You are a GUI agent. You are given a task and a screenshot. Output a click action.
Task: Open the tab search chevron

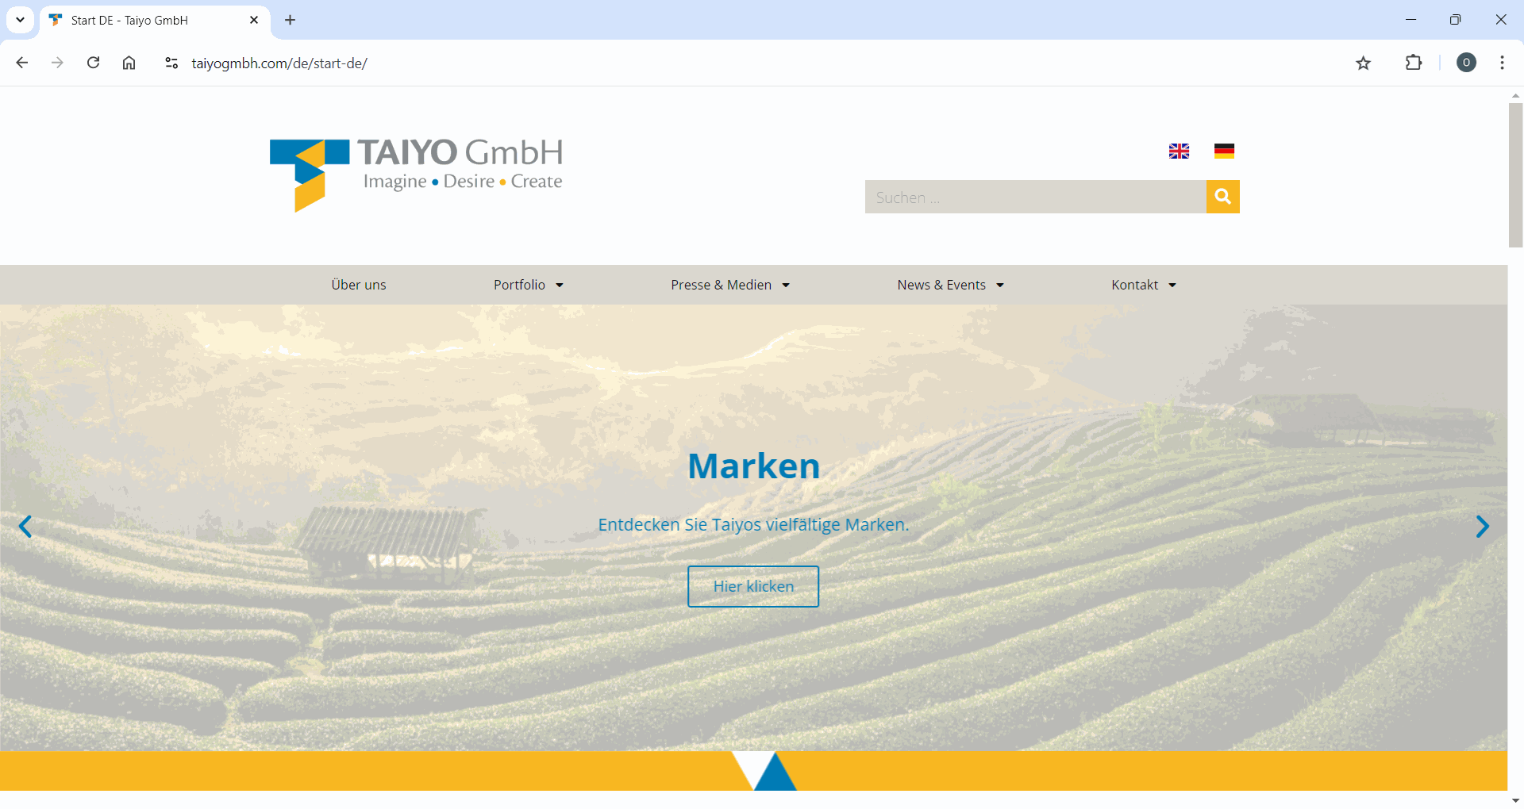(x=20, y=20)
